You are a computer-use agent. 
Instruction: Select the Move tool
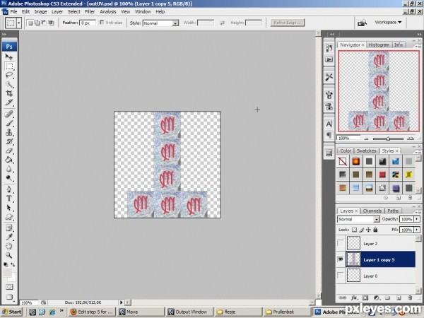tap(9, 57)
